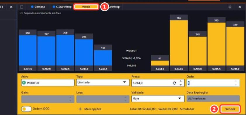This screenshot has width=246, height=115.
Task: Select the 5.242,5 bid price cell
Action: [x=65, y=69]
